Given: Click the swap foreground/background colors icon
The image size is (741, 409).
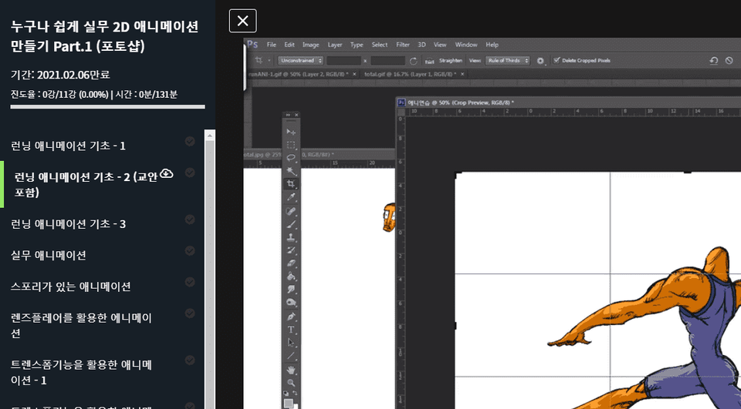Looking at the screenshot, I should (296, 393).
